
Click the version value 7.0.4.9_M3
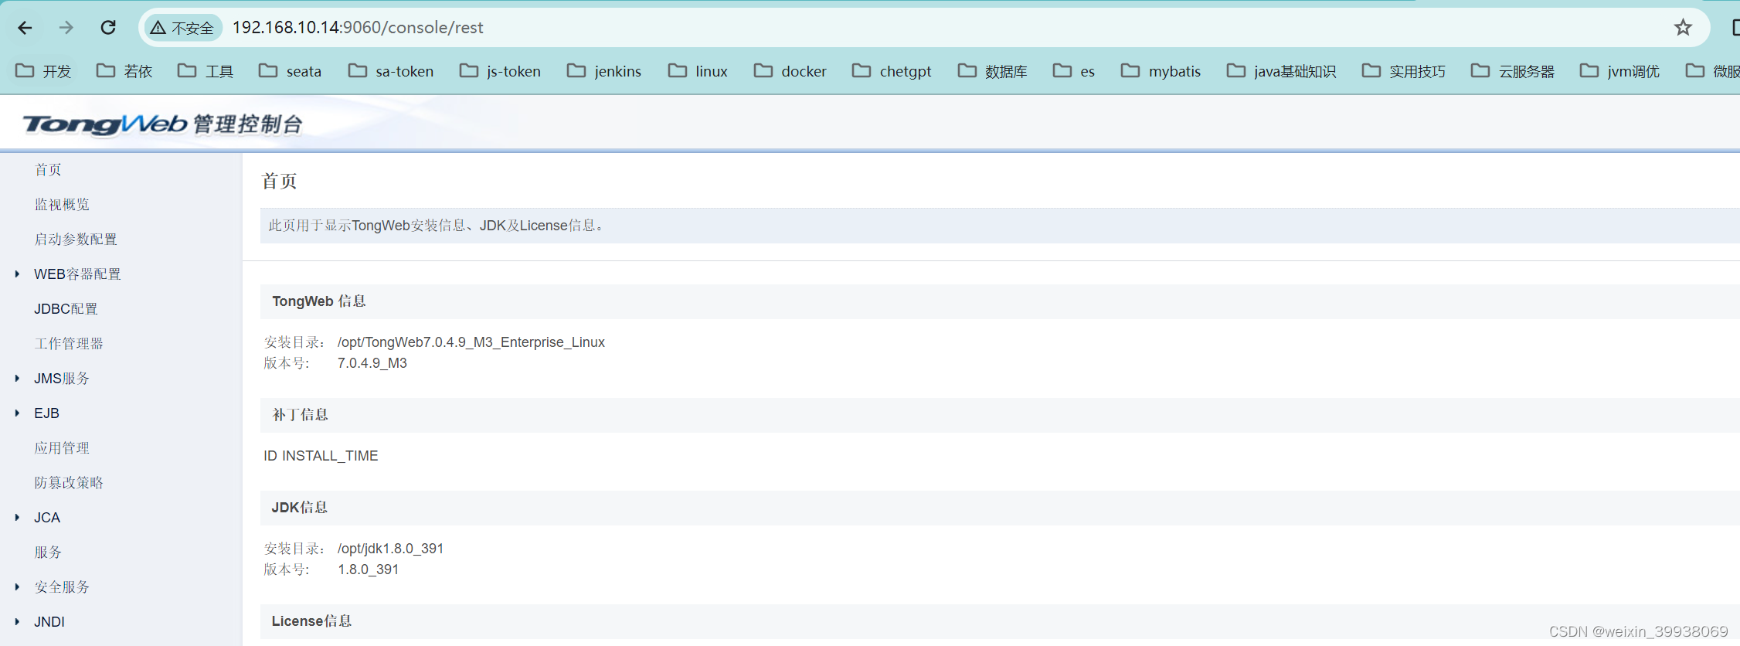(372, 363)
